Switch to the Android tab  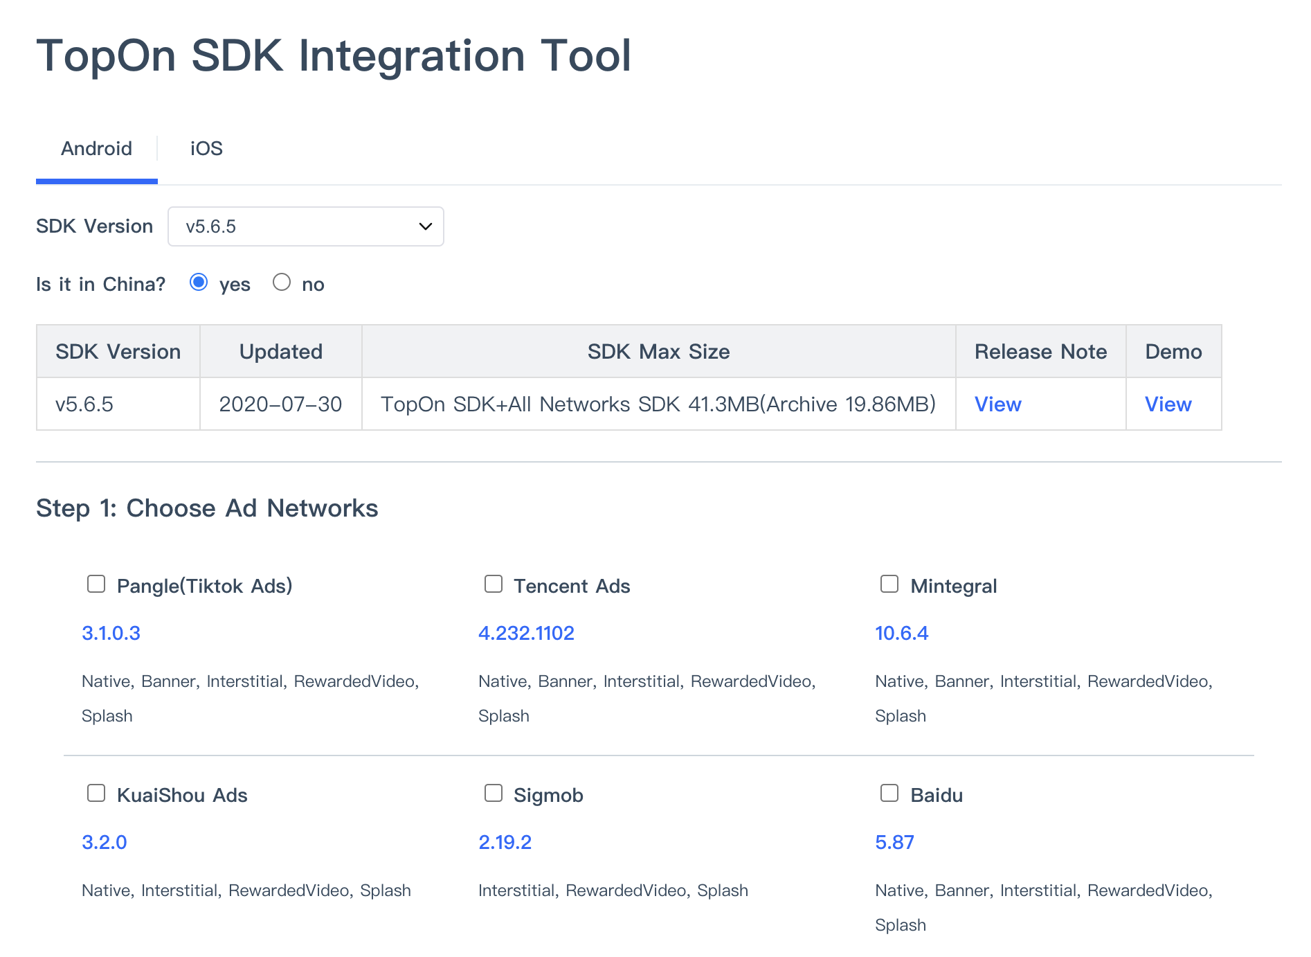[x=96, y=149]
